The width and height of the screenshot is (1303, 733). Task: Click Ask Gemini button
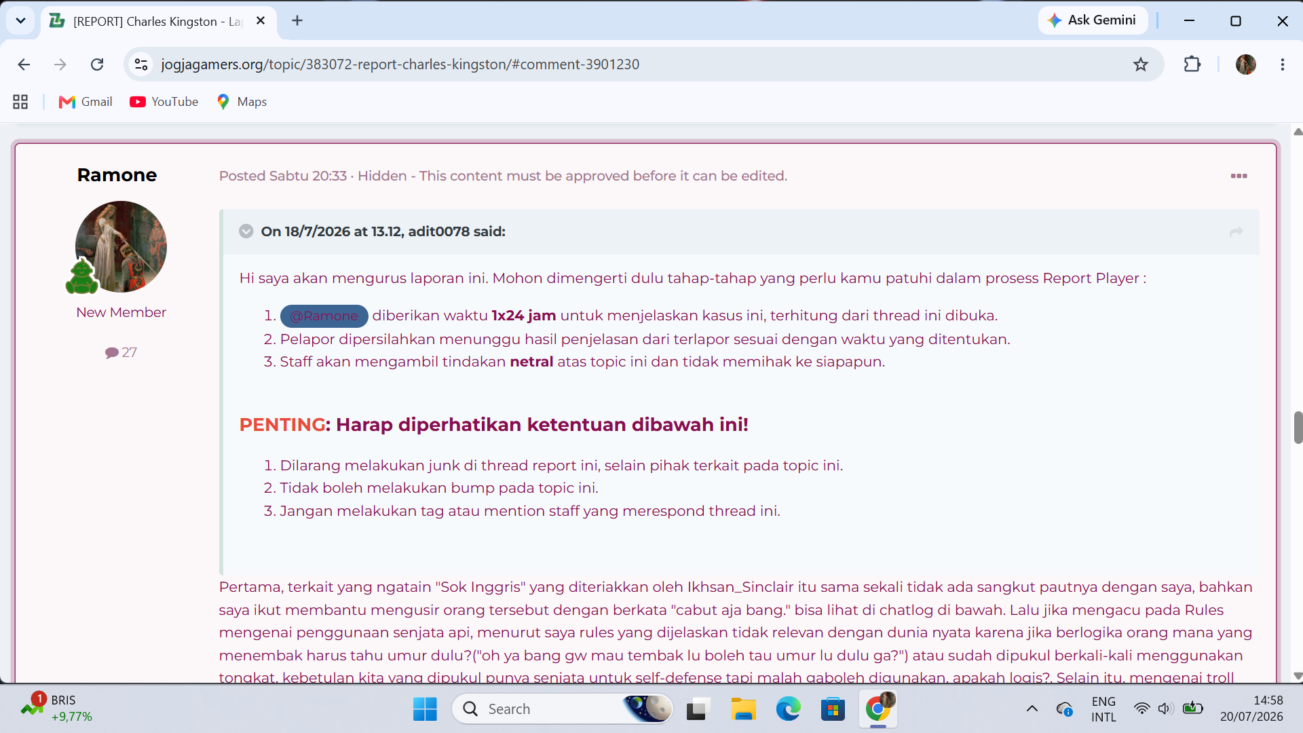1092,20
